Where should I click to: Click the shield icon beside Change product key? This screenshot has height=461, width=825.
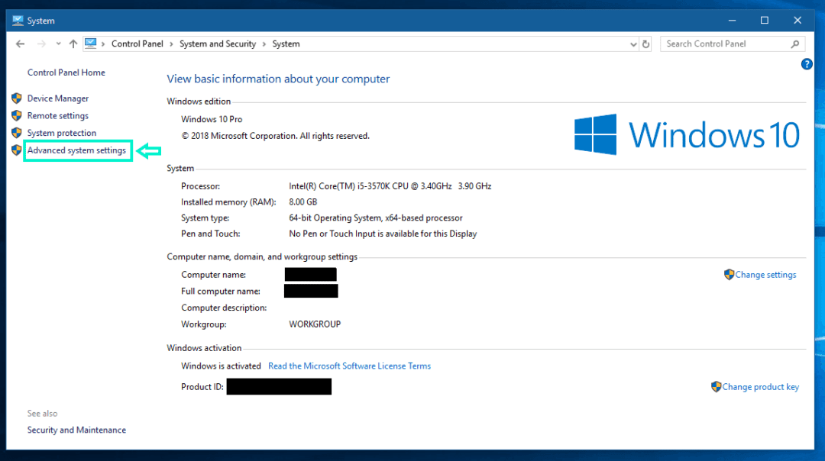point(716,386)
